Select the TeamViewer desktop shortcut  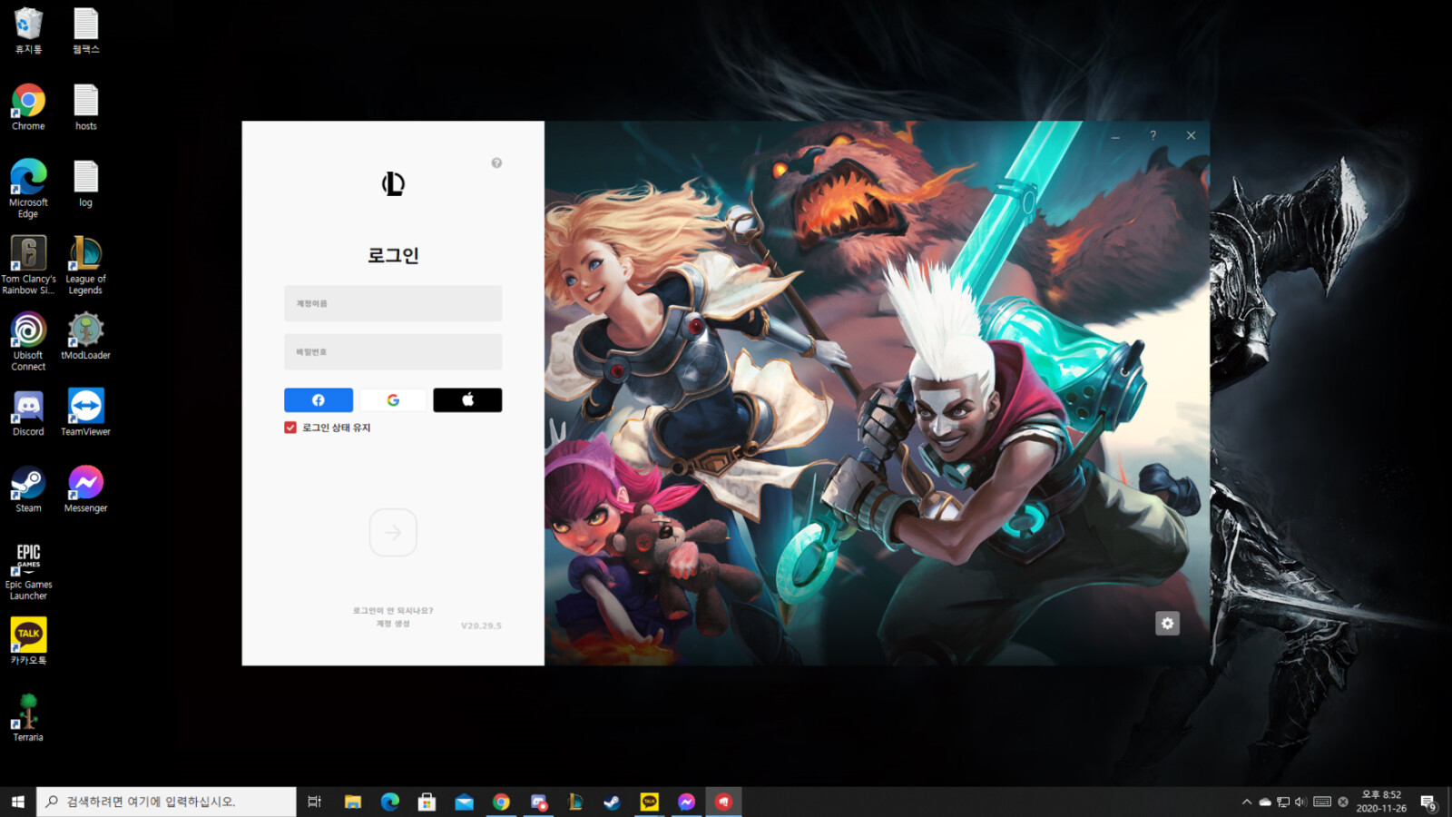click(86, 413)
